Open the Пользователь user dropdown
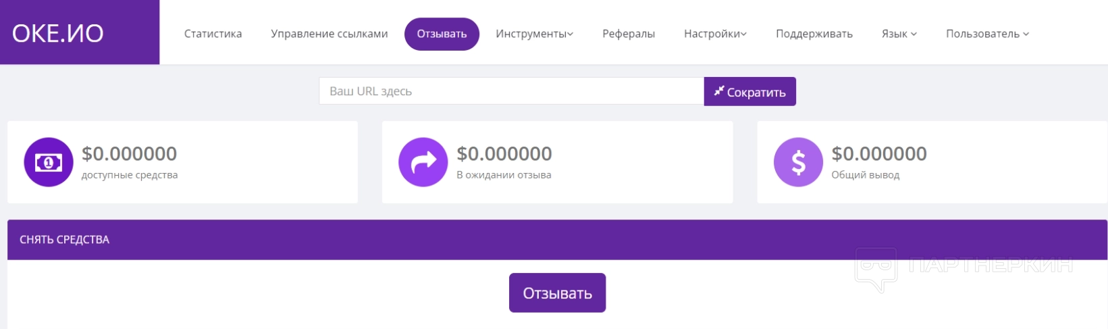 (x=987, y=34)
